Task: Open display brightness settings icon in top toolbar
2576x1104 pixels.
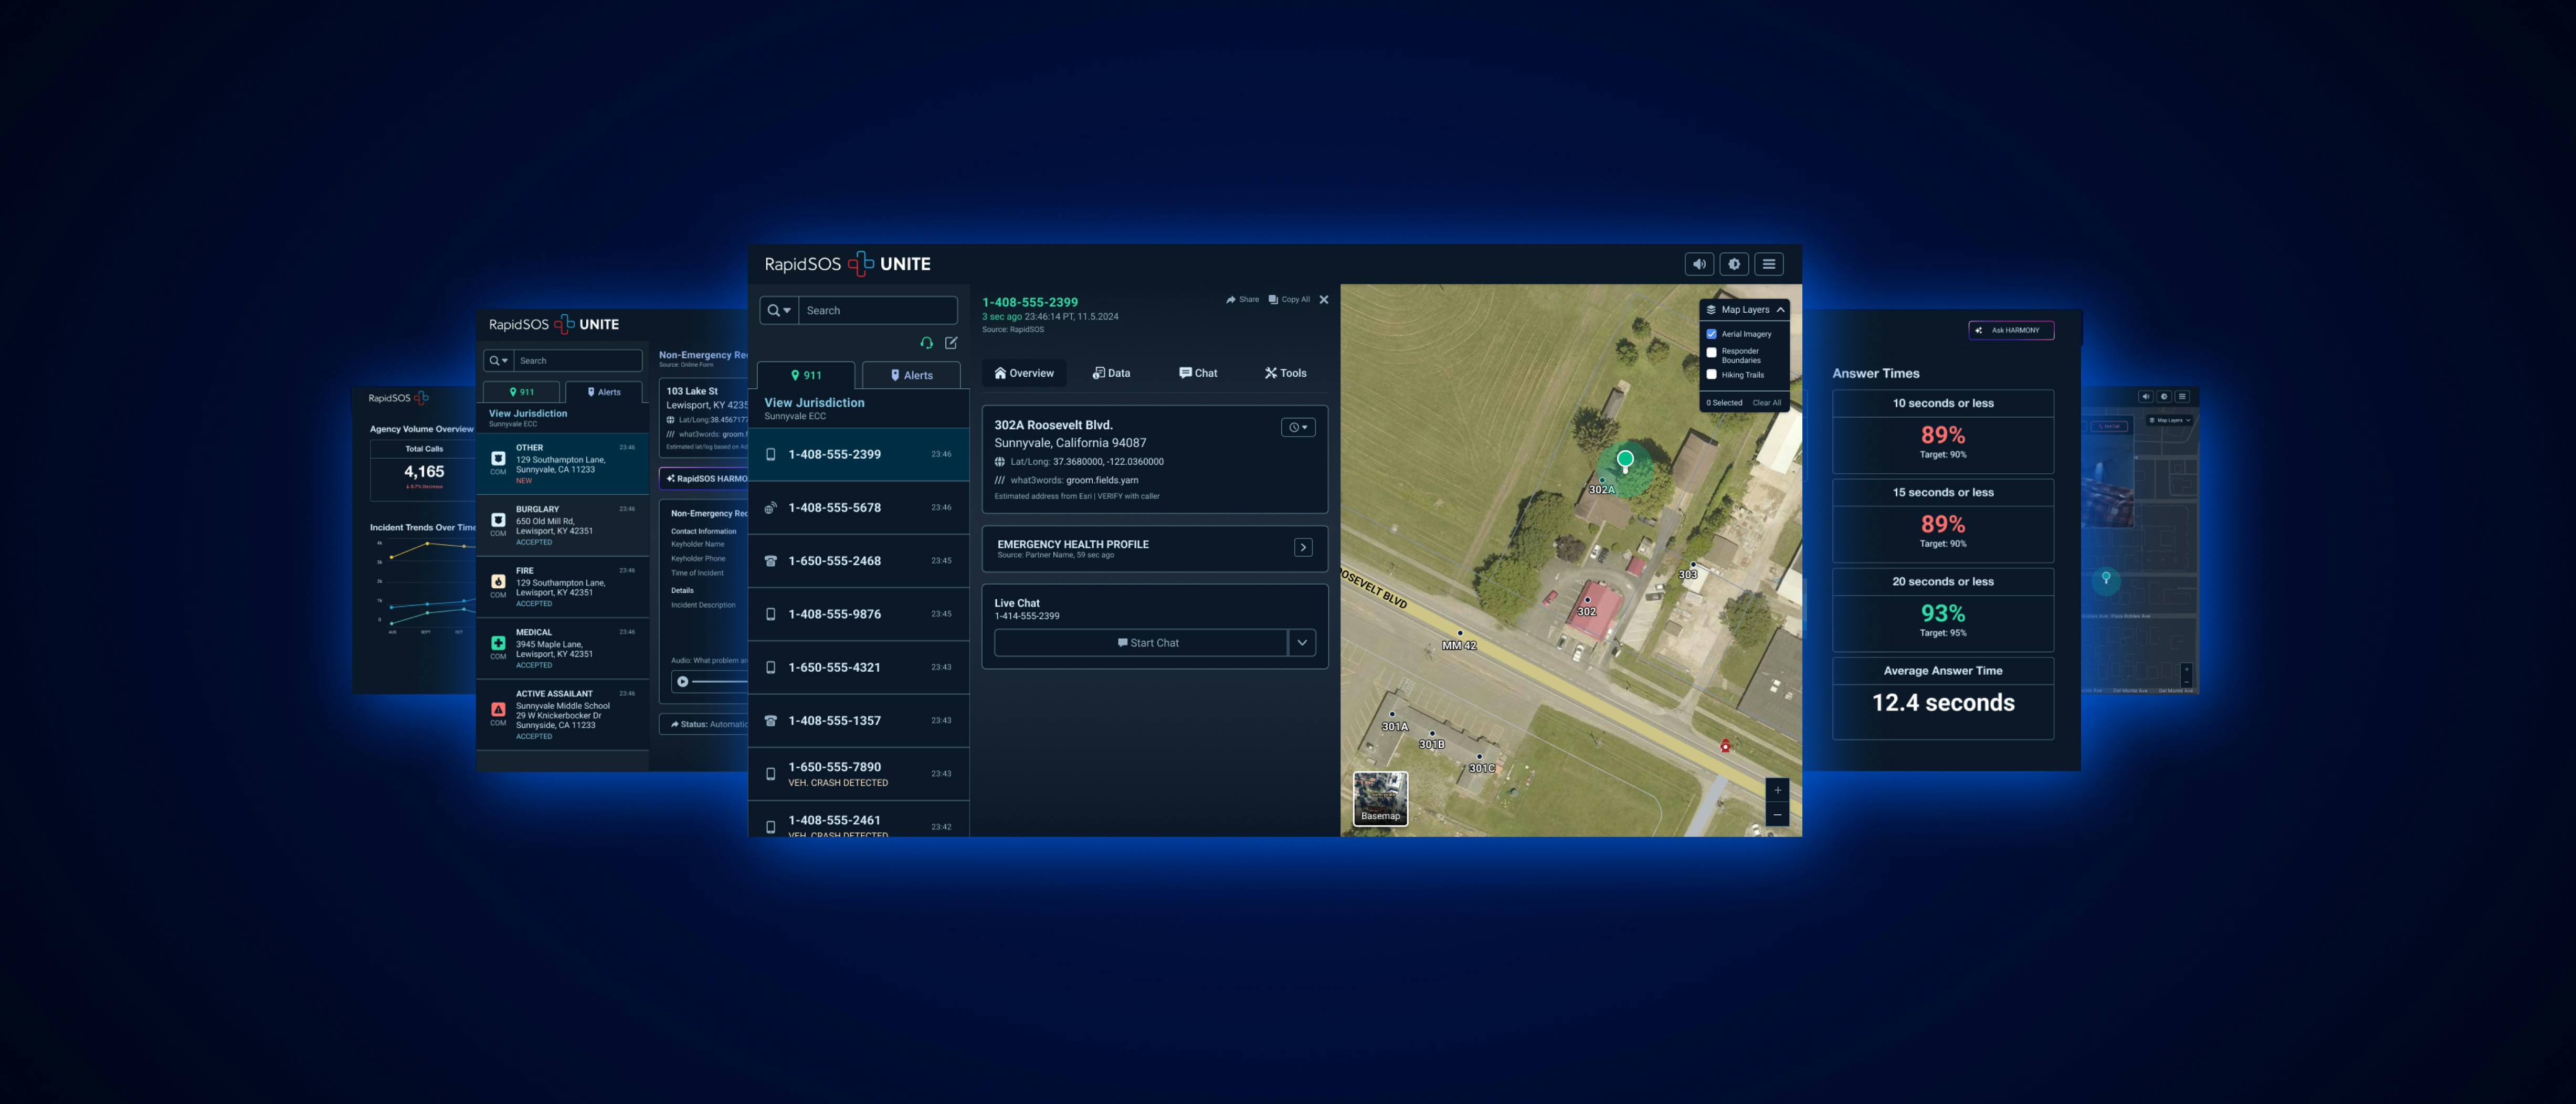Action: (1734, 264)
